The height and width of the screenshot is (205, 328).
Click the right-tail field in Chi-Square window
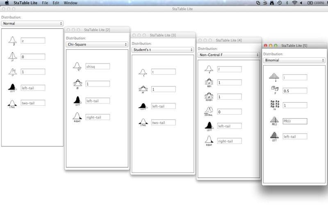point(98,117)
